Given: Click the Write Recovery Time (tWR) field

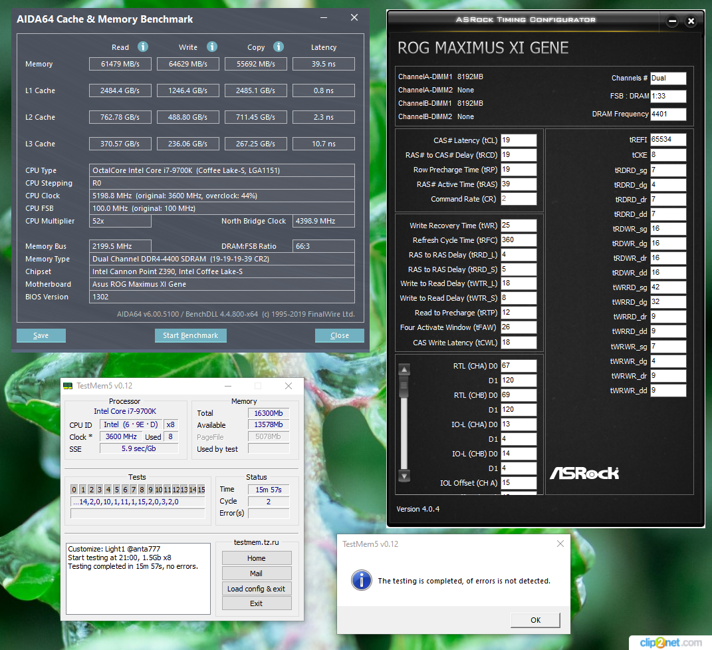Looking at the screenshot, I should point(519,226).
